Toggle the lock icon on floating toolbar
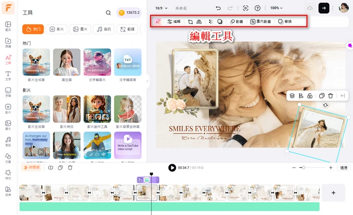Viewport: 353px width, 215px height. [310, 96]
